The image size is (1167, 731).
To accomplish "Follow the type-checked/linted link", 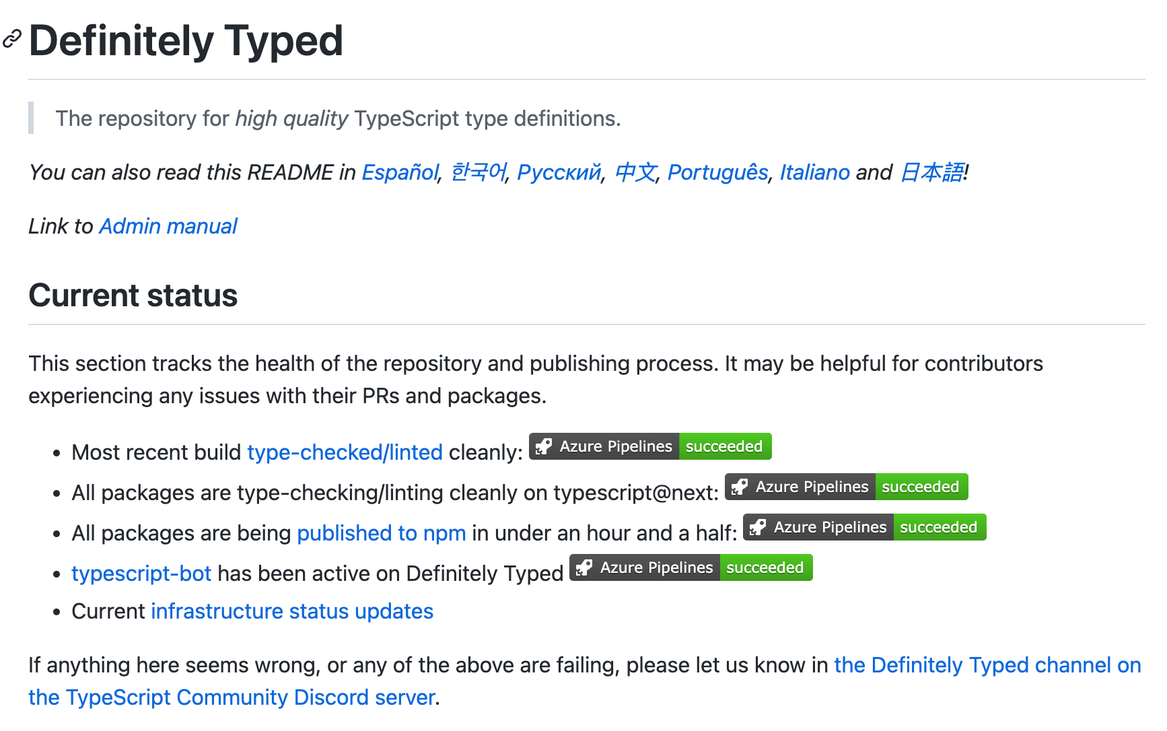I will tap(345, 452).
